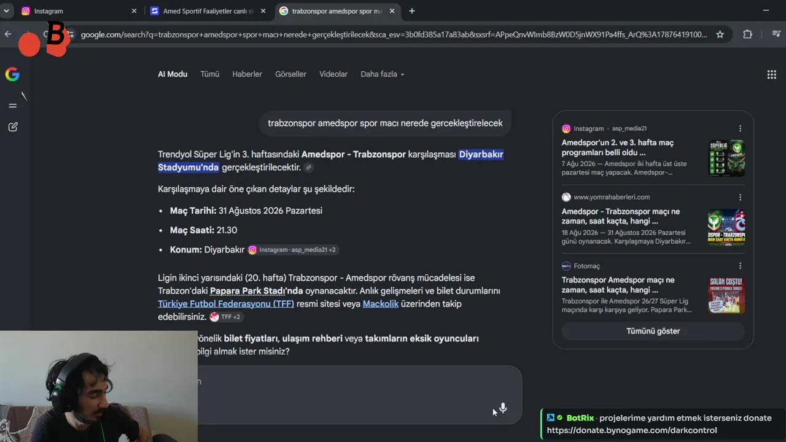Viewport: 786px width, 442px height.
Task: Click the 'Maç Saati: 21.30' line
Action: (x=203, y=230)
